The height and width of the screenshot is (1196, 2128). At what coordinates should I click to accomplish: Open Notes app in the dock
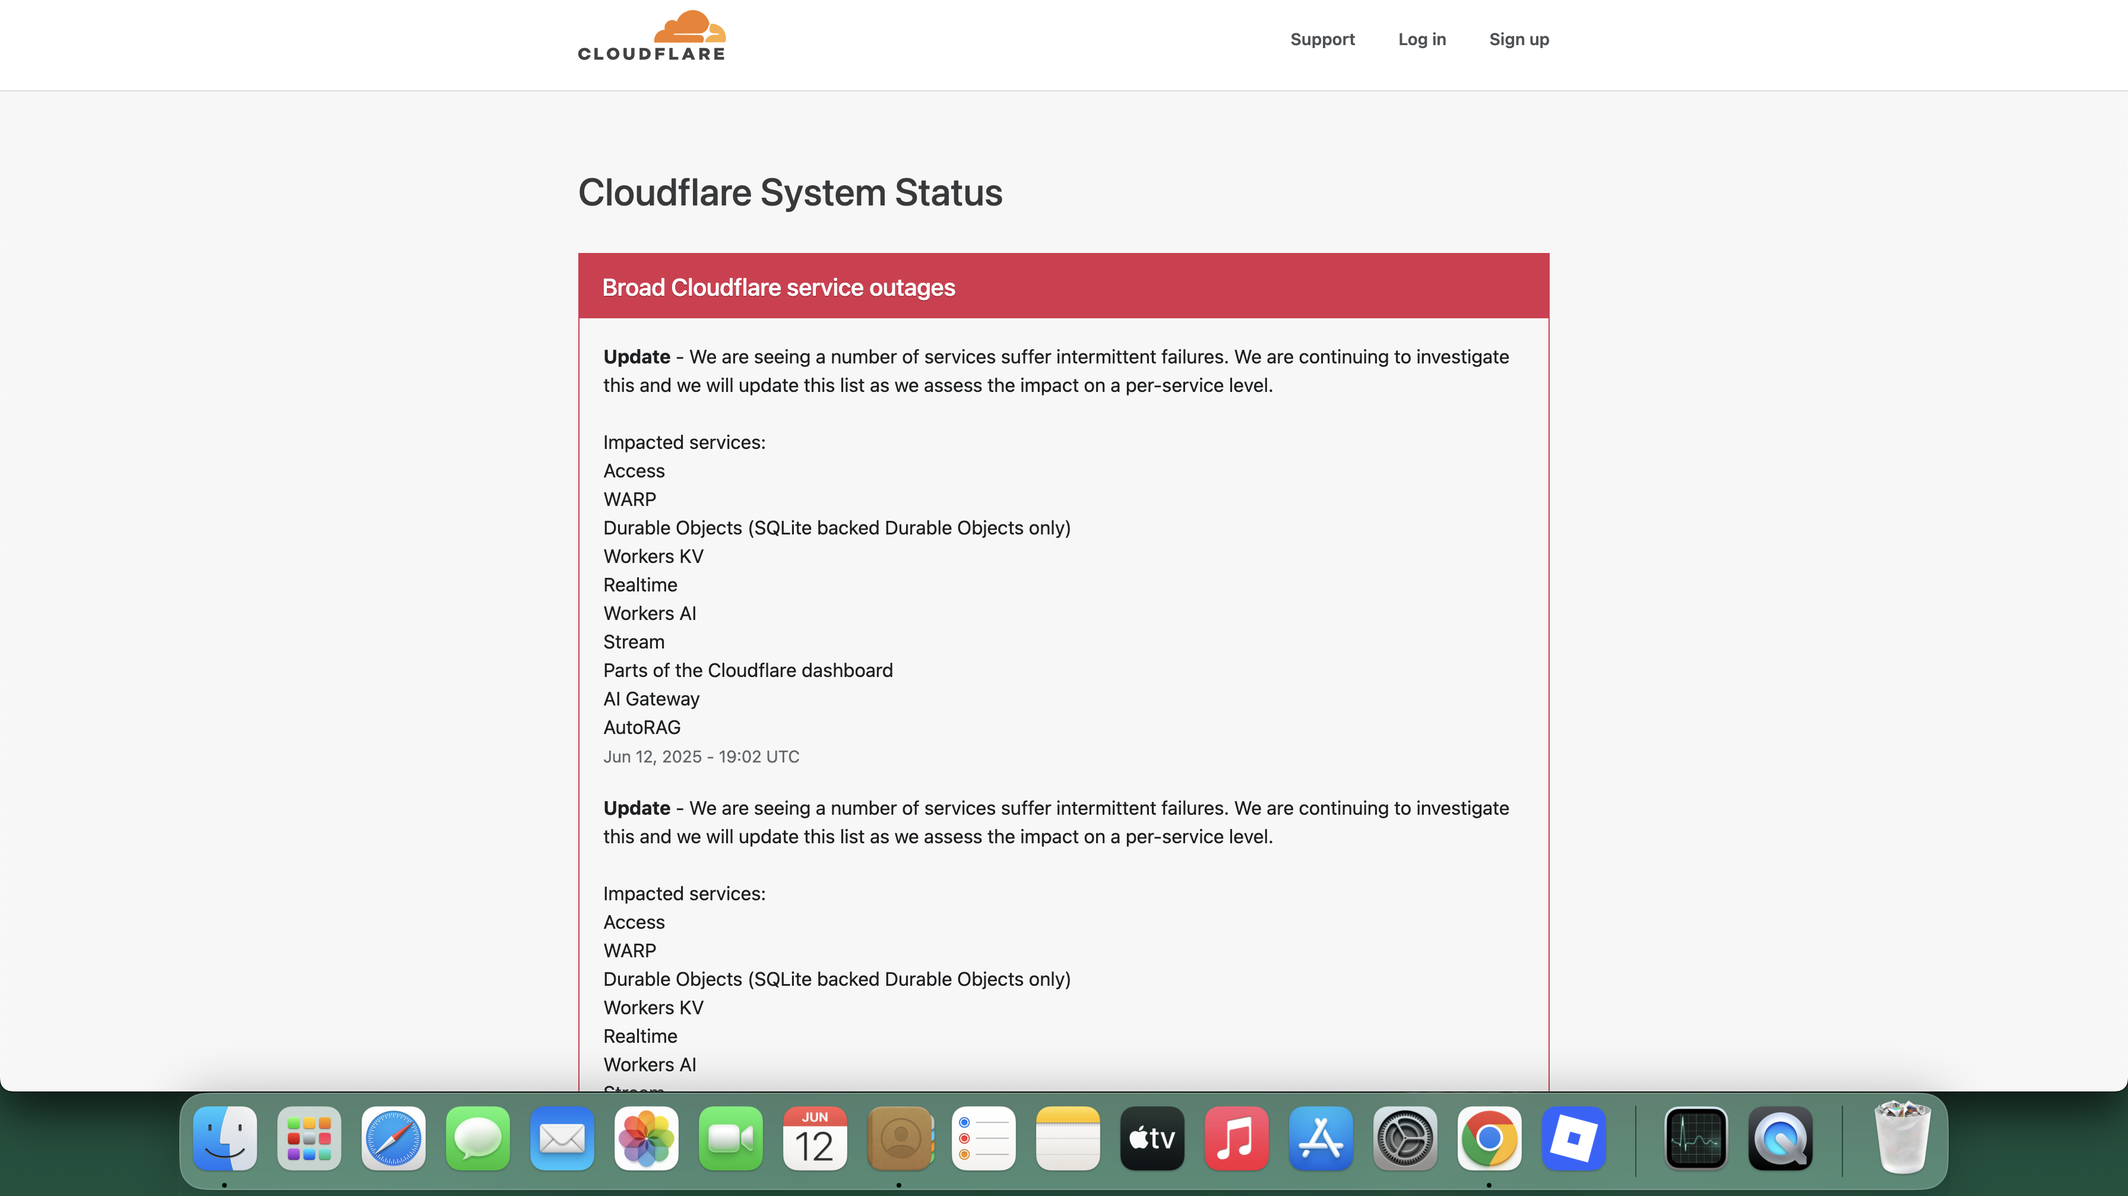tap(1068, 1138)
